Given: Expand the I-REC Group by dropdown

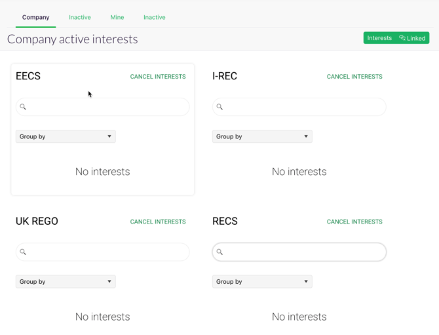Looking at the screenshot, I should pos(262,136).
